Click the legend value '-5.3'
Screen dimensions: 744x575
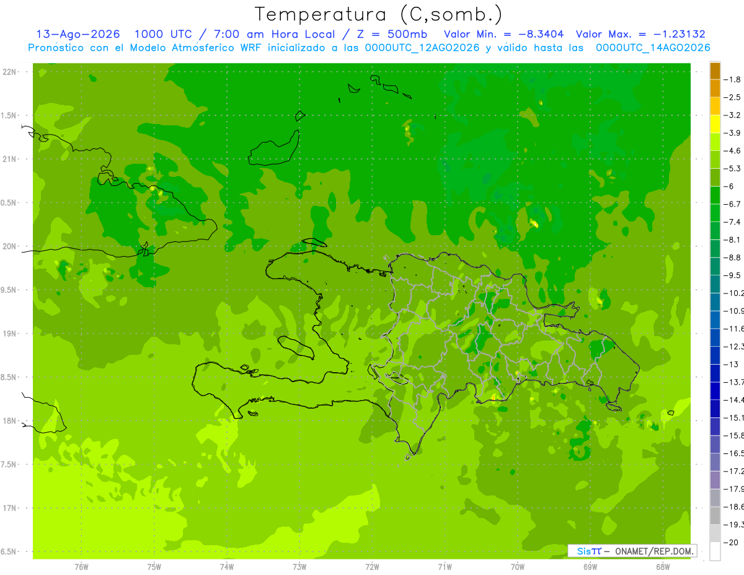(732, 169)
